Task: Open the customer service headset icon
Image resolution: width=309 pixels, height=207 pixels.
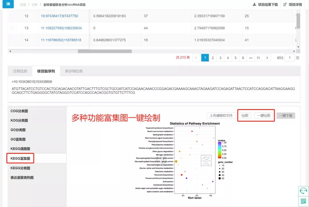Action: (303, 190)
